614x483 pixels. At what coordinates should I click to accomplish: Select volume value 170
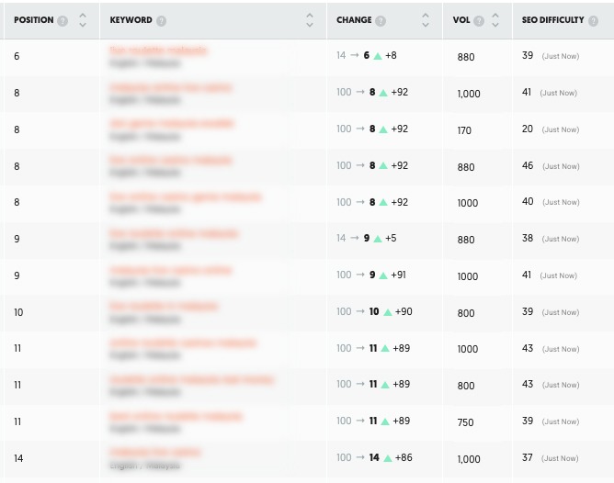click(464, 130)
